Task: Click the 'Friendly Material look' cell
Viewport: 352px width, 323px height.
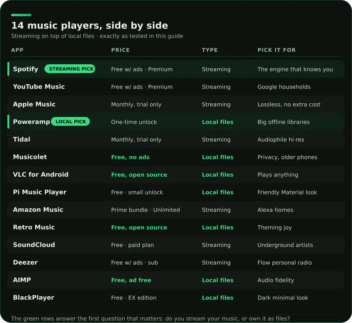Action: pyautogui.click(x=287, y=192)
